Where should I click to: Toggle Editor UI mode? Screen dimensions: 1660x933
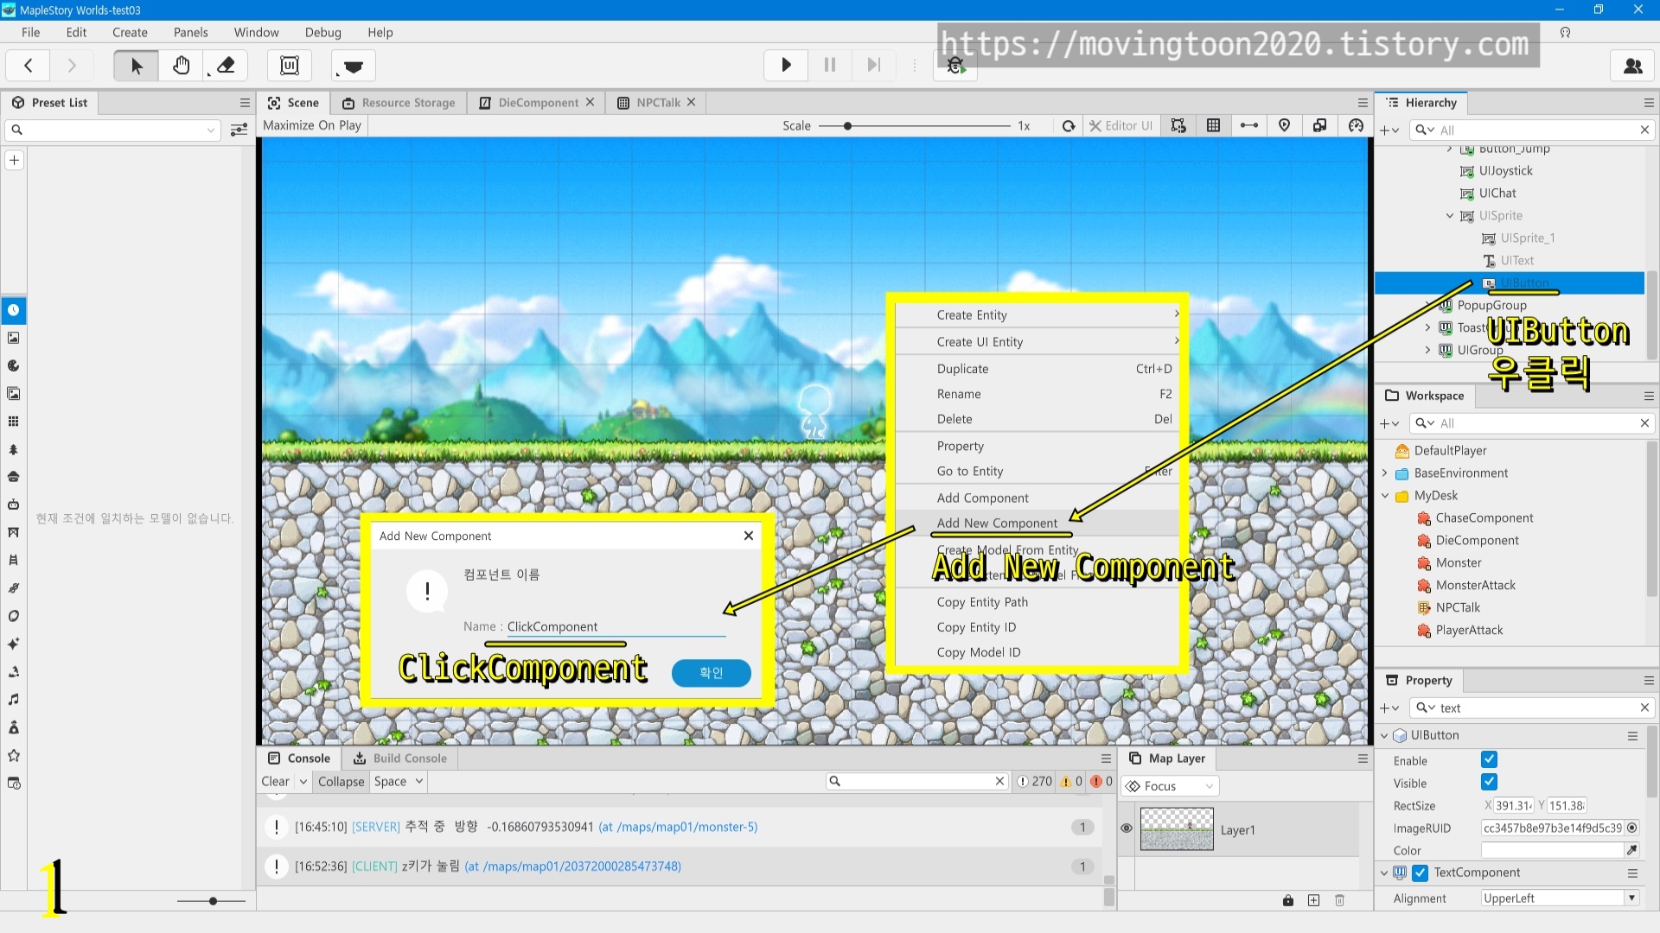pyautogui.click(x=1121, y=126)
